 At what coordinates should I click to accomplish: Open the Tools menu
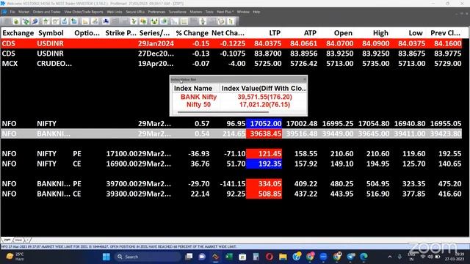pos(209,12)
